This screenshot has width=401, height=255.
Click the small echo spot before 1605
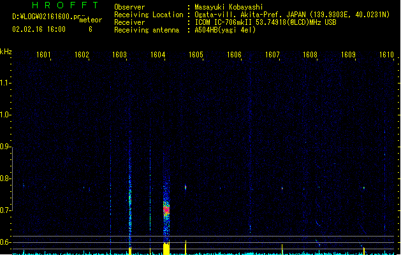186,187
